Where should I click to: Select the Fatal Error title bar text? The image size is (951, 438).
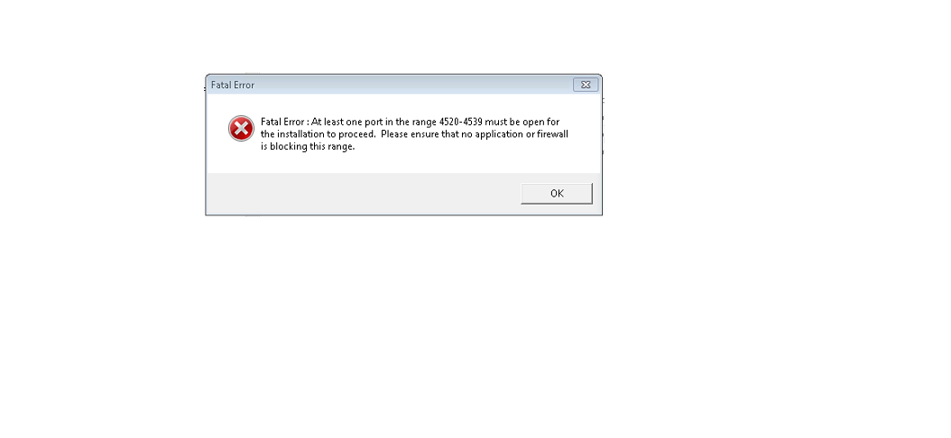click(233, 85)
